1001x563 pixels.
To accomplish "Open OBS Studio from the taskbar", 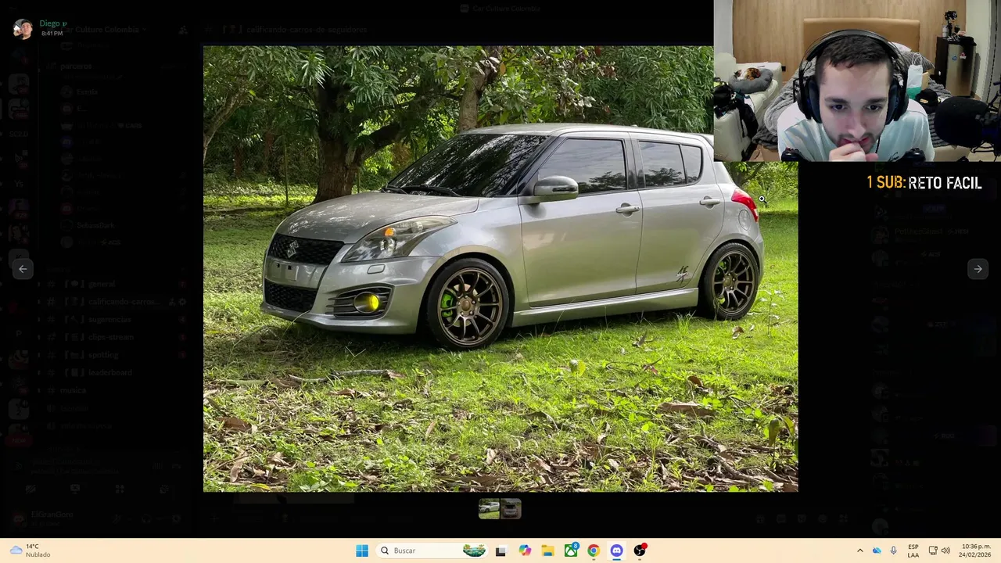I will [640, 550].
